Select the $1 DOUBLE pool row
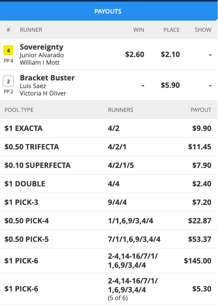The width and height of the screenshot is (218, 305). [x=109, y=184]
